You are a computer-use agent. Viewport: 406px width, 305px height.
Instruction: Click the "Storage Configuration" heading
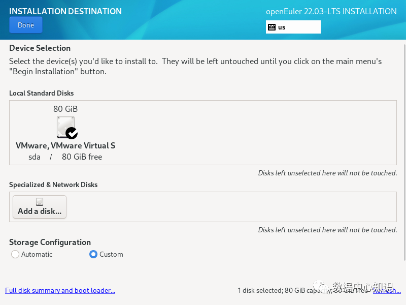pos(50,242)
